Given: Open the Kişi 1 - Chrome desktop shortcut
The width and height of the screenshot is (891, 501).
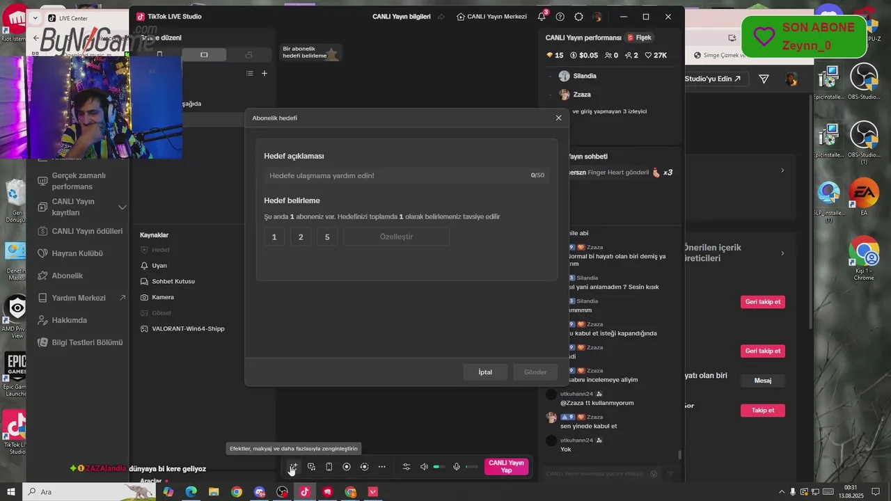Looking at the screenshot, I should [864, 259].
